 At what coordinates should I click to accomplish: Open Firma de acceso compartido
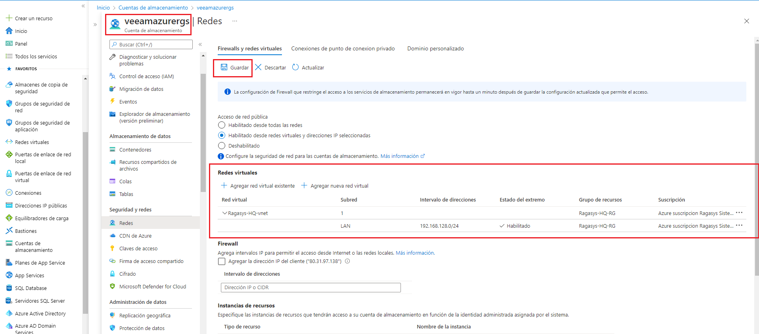point(151,261)
